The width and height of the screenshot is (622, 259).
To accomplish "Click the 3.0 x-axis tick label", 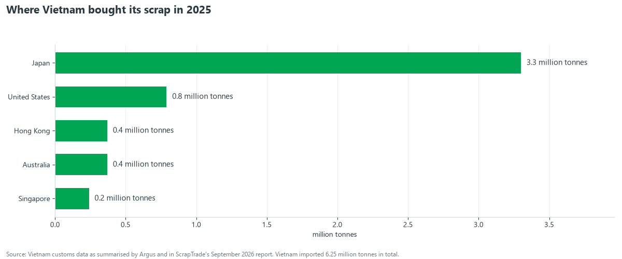I will pos(478,225).
